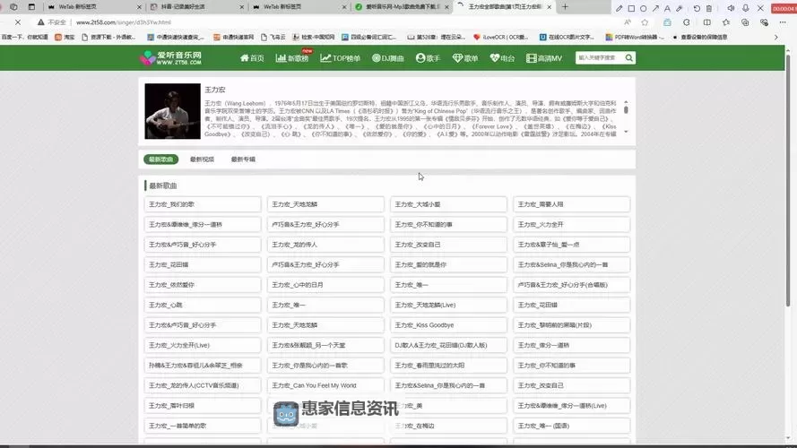Open the 电台 nav item
The width and height of the screenshot is (797, 448).
[x=502, y=58]
